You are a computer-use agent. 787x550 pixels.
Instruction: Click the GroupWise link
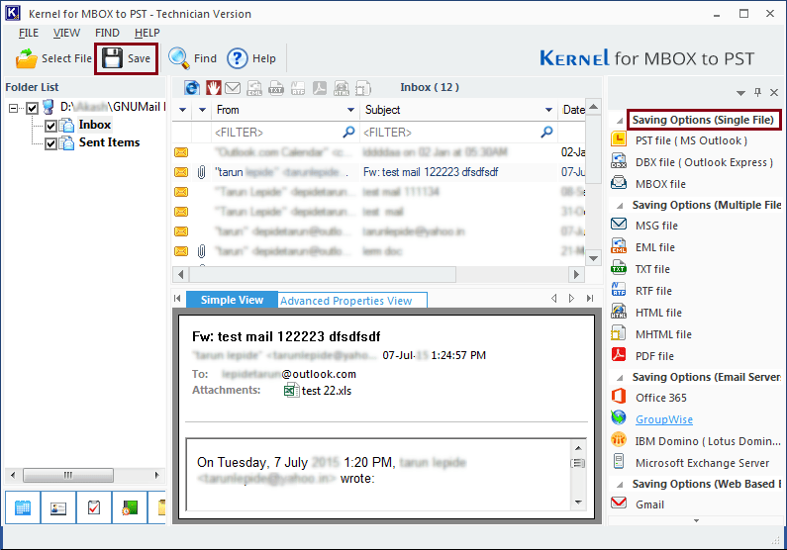664,419
